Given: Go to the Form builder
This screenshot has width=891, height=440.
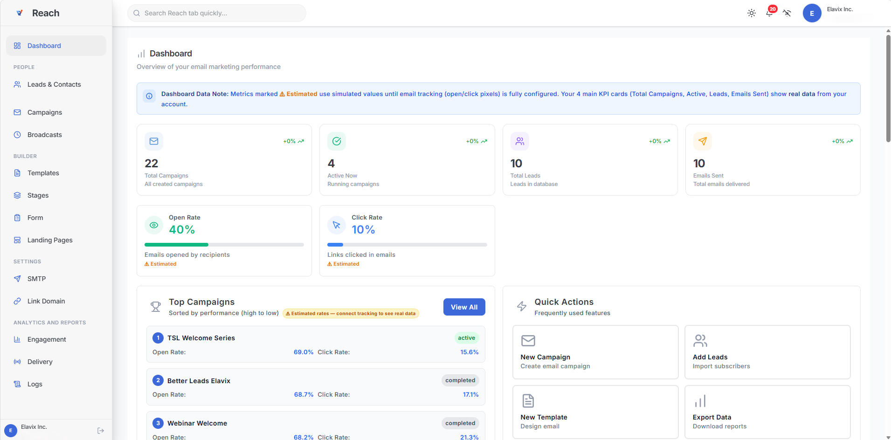Looking at the screenshot, I should click(56, 218).
